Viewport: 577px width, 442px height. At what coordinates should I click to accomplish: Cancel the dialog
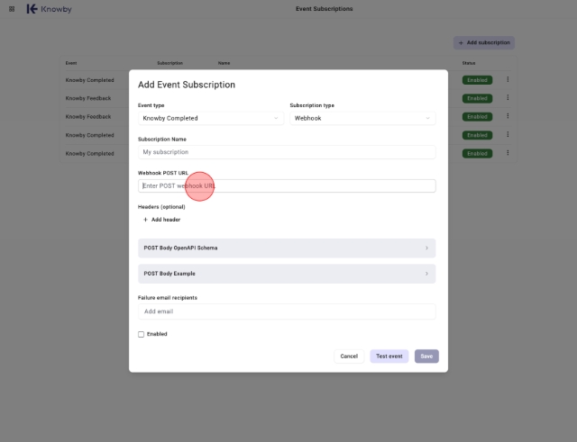pos(349,356)
